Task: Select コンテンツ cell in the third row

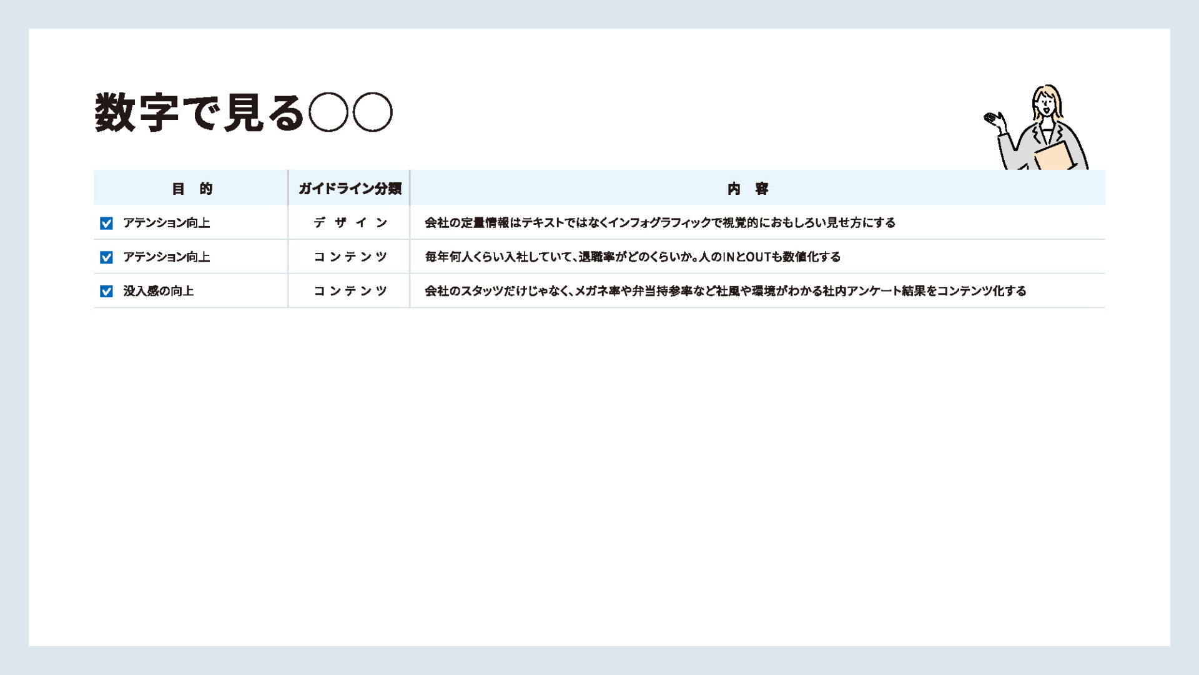Action: coord(350,291)
